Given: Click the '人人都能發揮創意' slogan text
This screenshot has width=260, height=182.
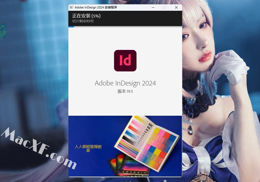Looking at the screenshot, I should 88,148.
